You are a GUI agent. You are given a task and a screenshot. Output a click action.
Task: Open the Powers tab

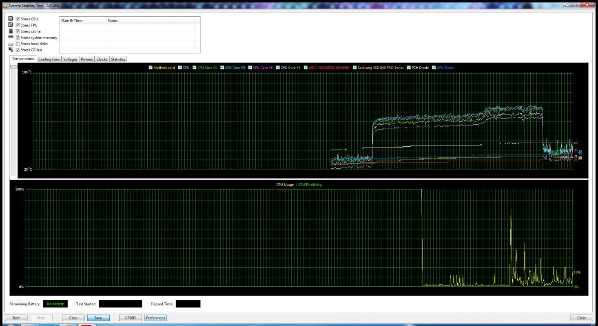click(x=86, y=59)
